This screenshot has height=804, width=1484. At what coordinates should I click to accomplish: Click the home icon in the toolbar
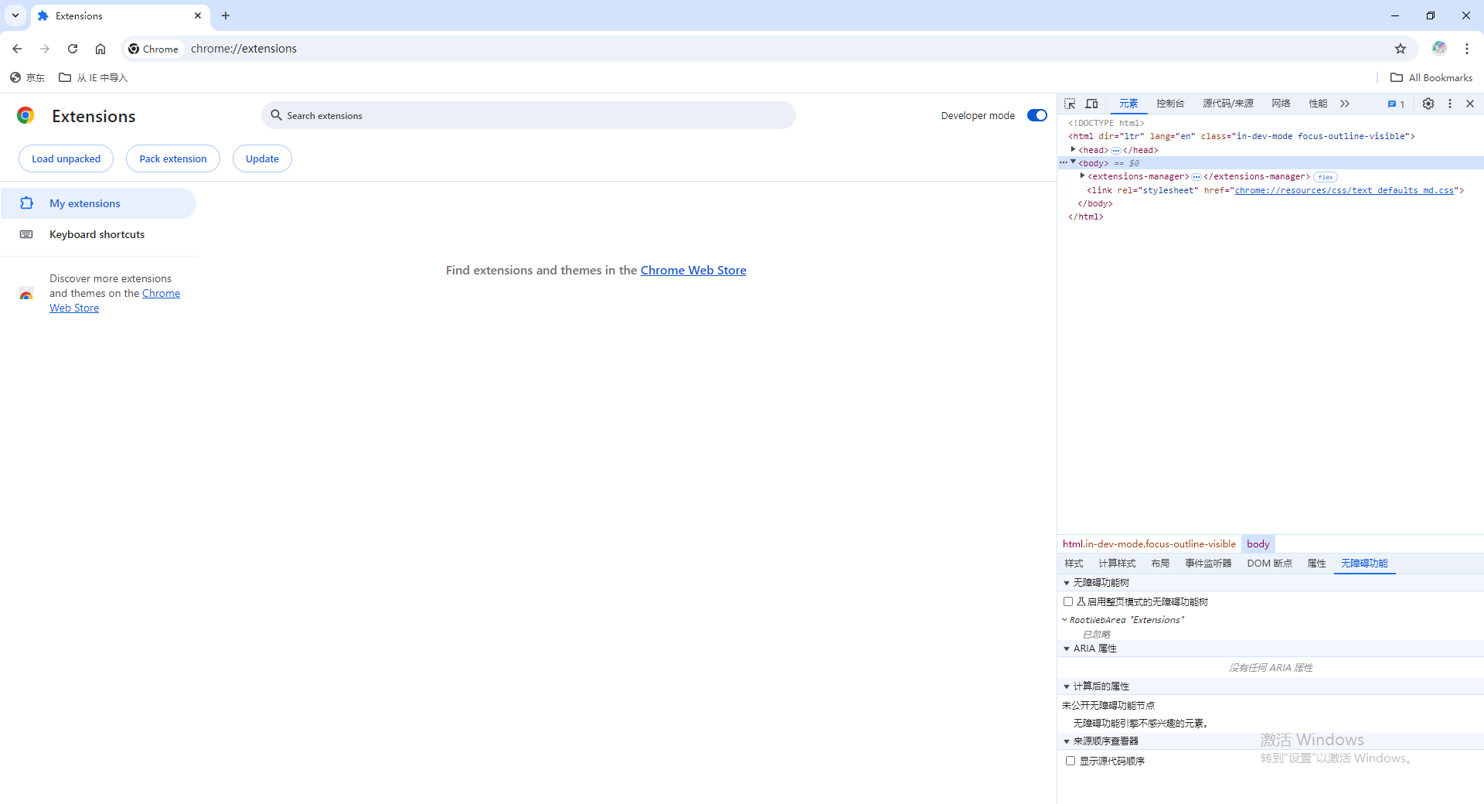click(x=100, y=49)
